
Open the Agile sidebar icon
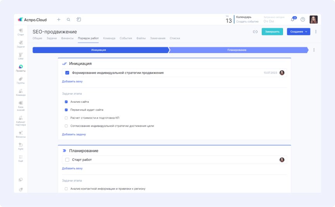(x=21, y=146)
